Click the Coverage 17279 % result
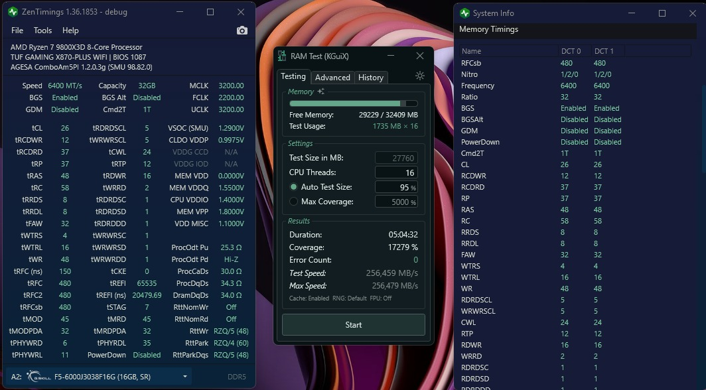 click(x=403, y=247)
